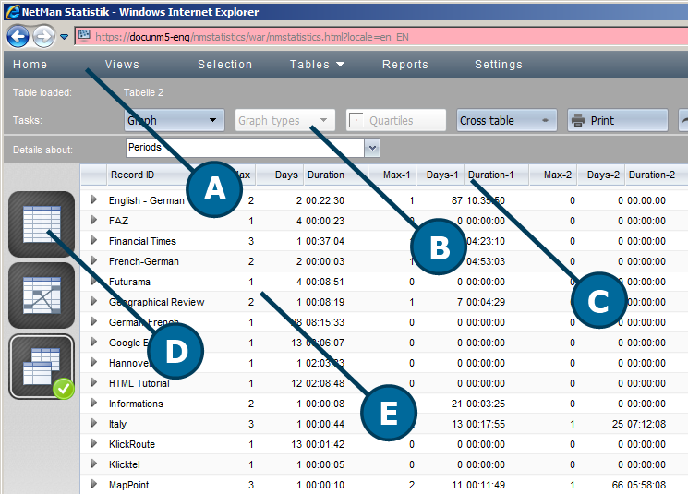This screenshot has width=688, height=494.
Task: Click the table view sidebar icon
Action: [x=41, y=224]
